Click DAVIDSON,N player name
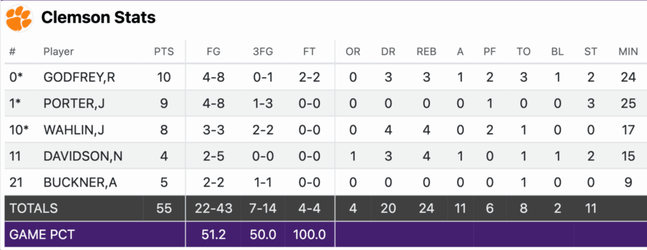The image size is (647, 250). tap(83, 156)
